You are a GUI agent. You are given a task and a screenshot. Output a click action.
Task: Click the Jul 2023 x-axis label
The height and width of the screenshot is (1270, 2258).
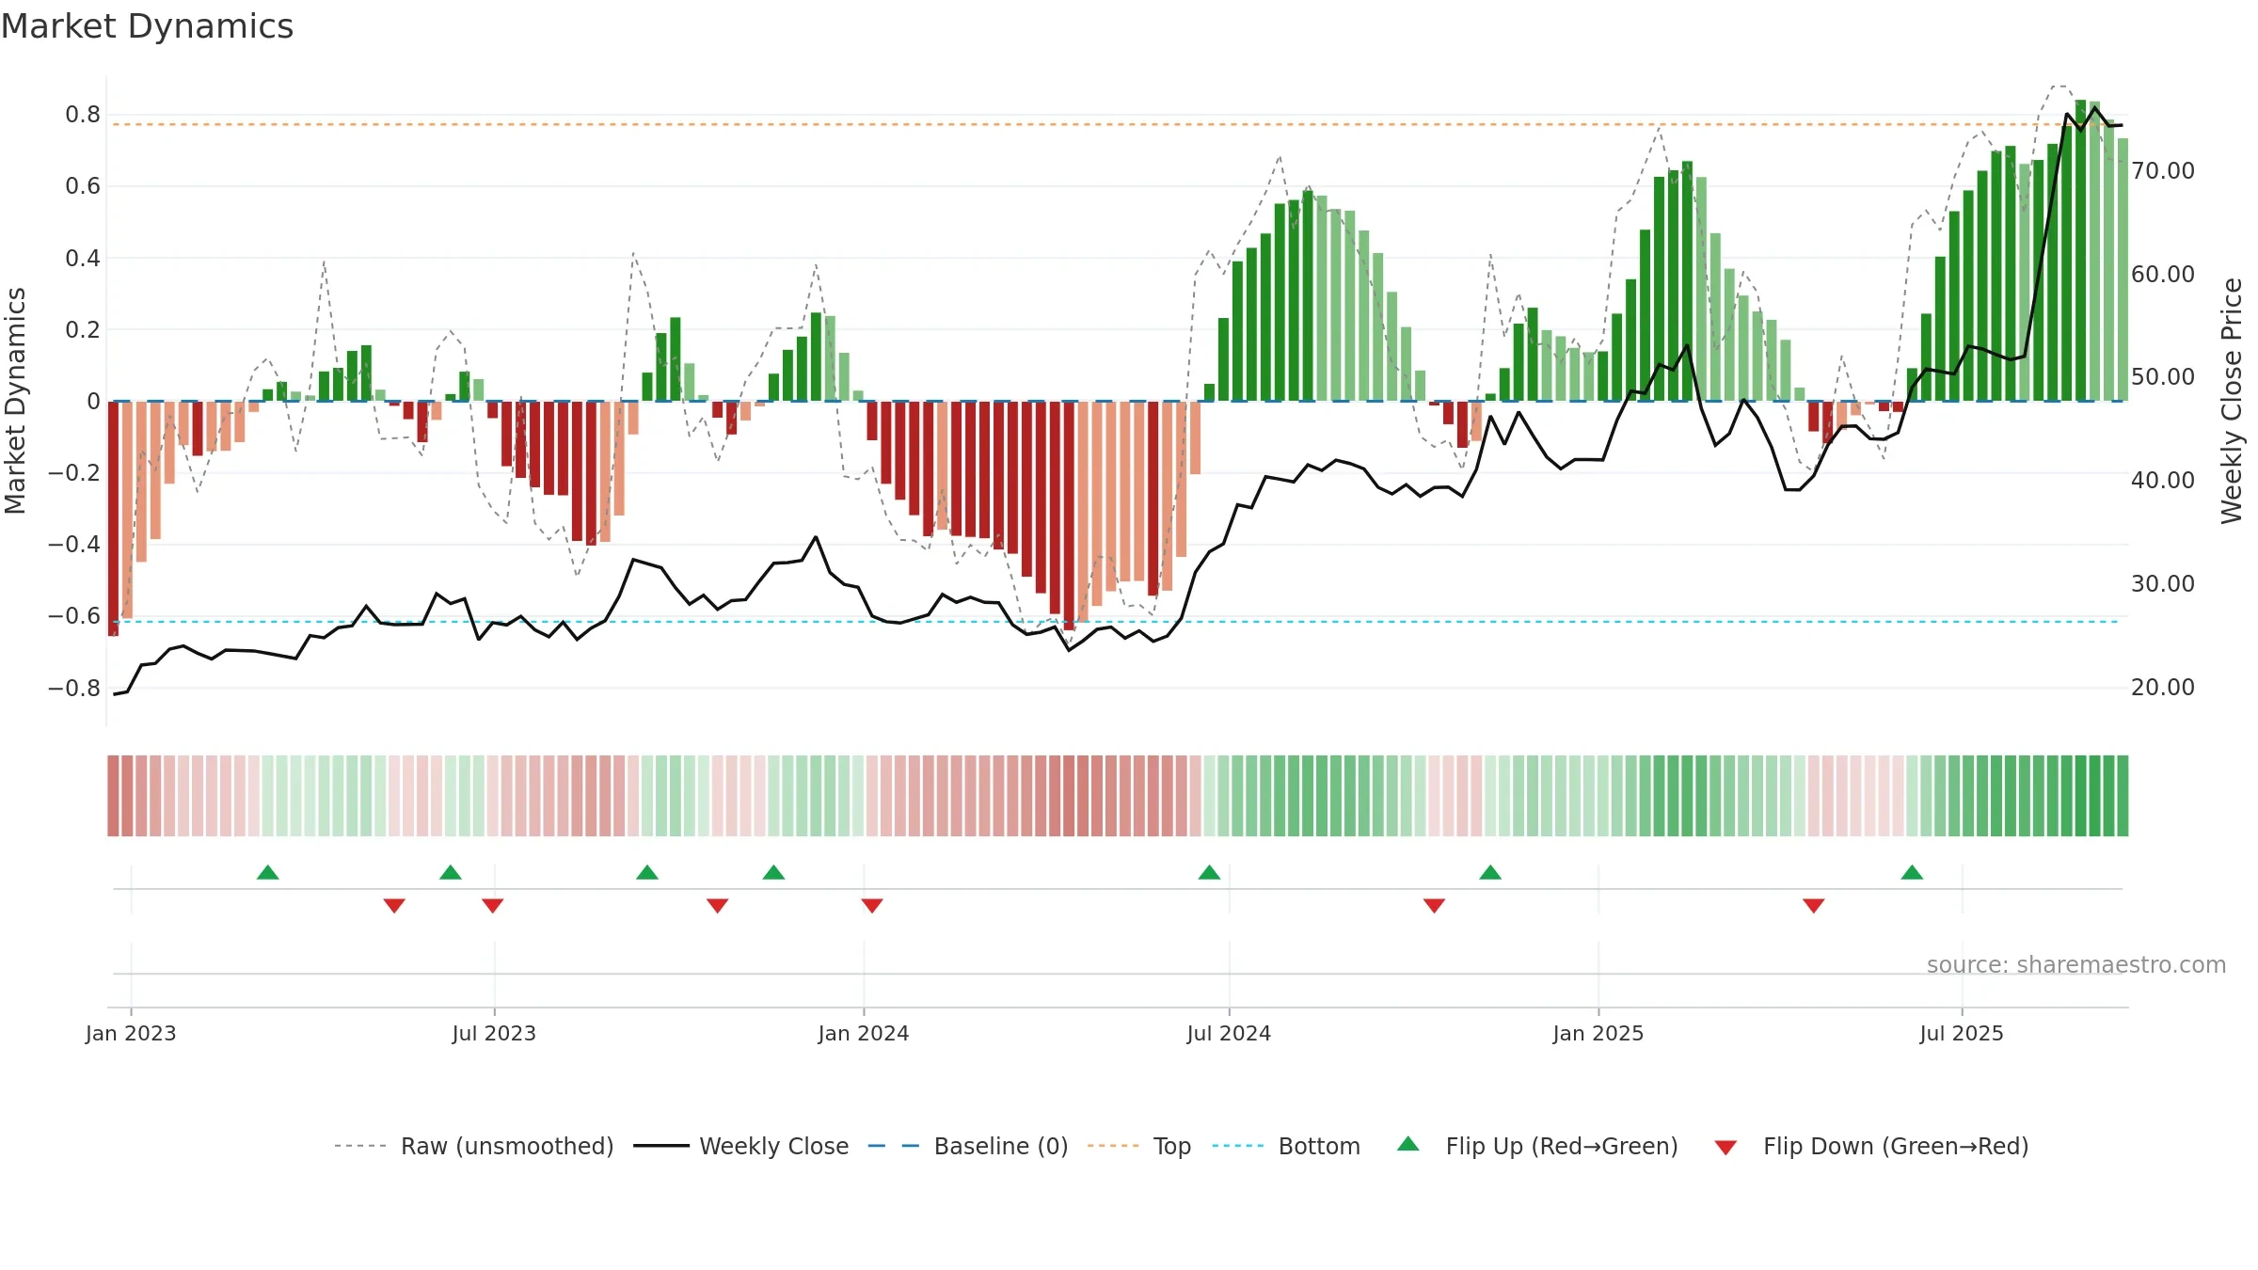pos(494,1034)
